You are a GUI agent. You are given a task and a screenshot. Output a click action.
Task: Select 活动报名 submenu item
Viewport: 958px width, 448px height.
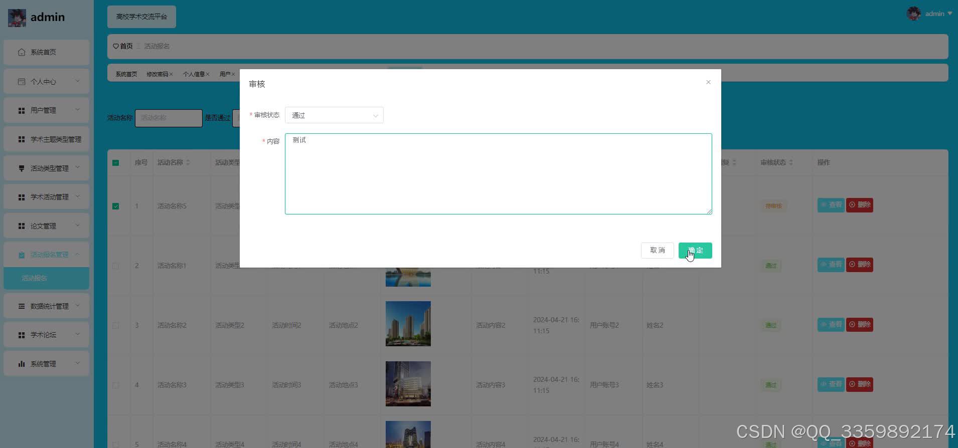[x=46, y=278]
